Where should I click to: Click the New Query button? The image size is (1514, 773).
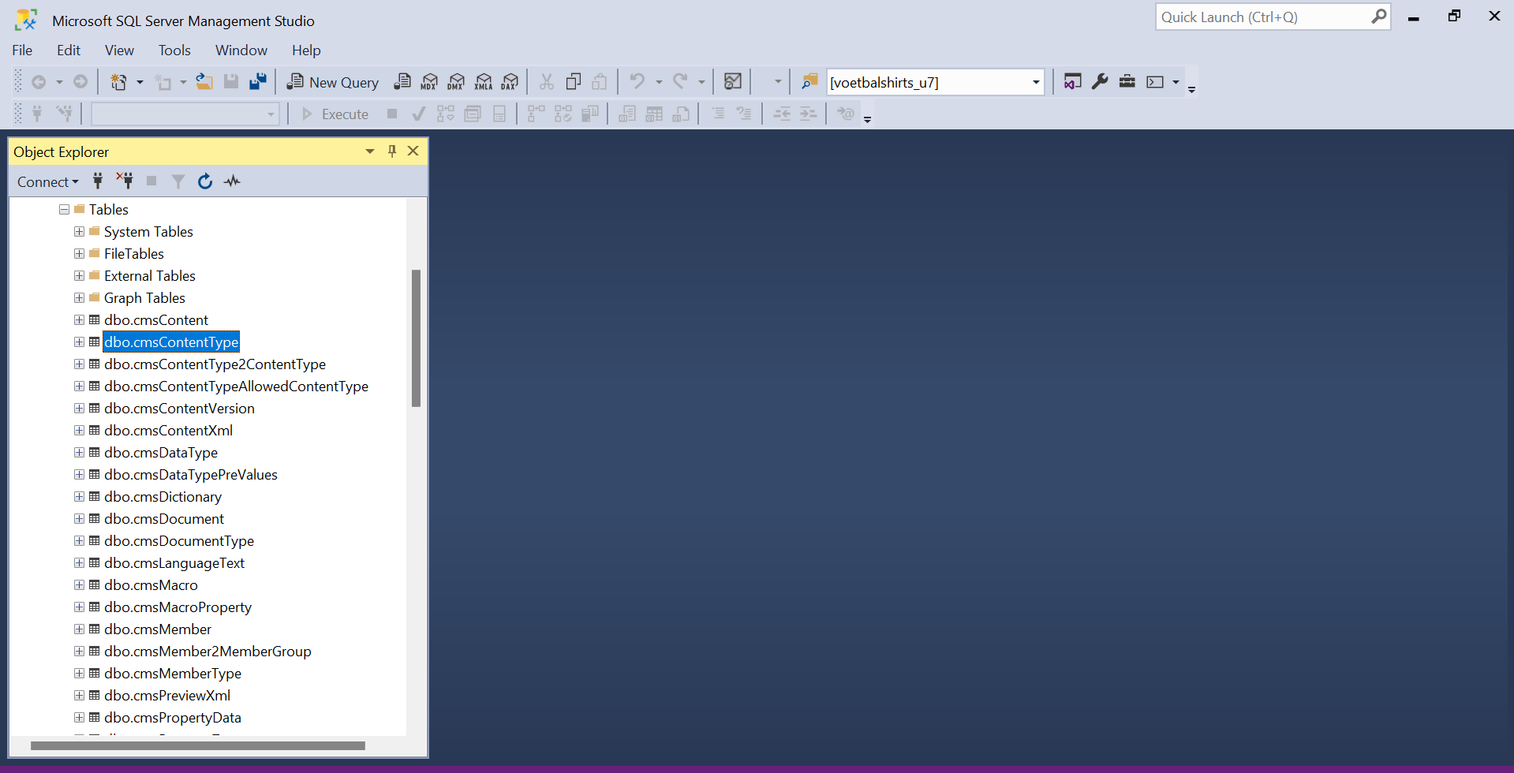coord(332,82)
